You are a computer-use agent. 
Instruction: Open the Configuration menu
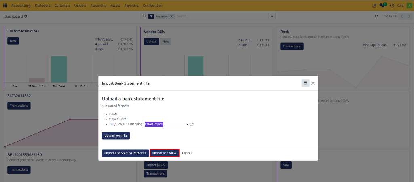tap(152, 6)
